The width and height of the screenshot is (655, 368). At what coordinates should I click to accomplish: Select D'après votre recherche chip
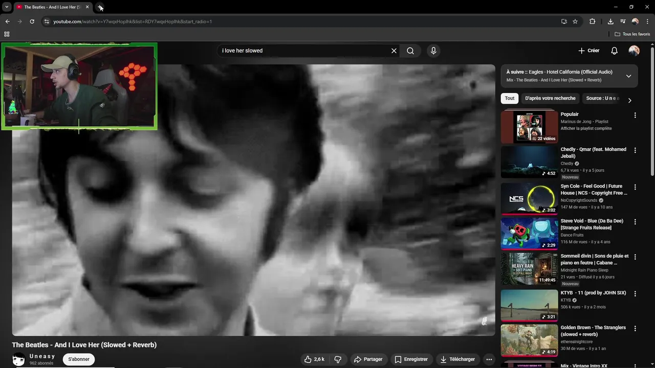(550, 98)
